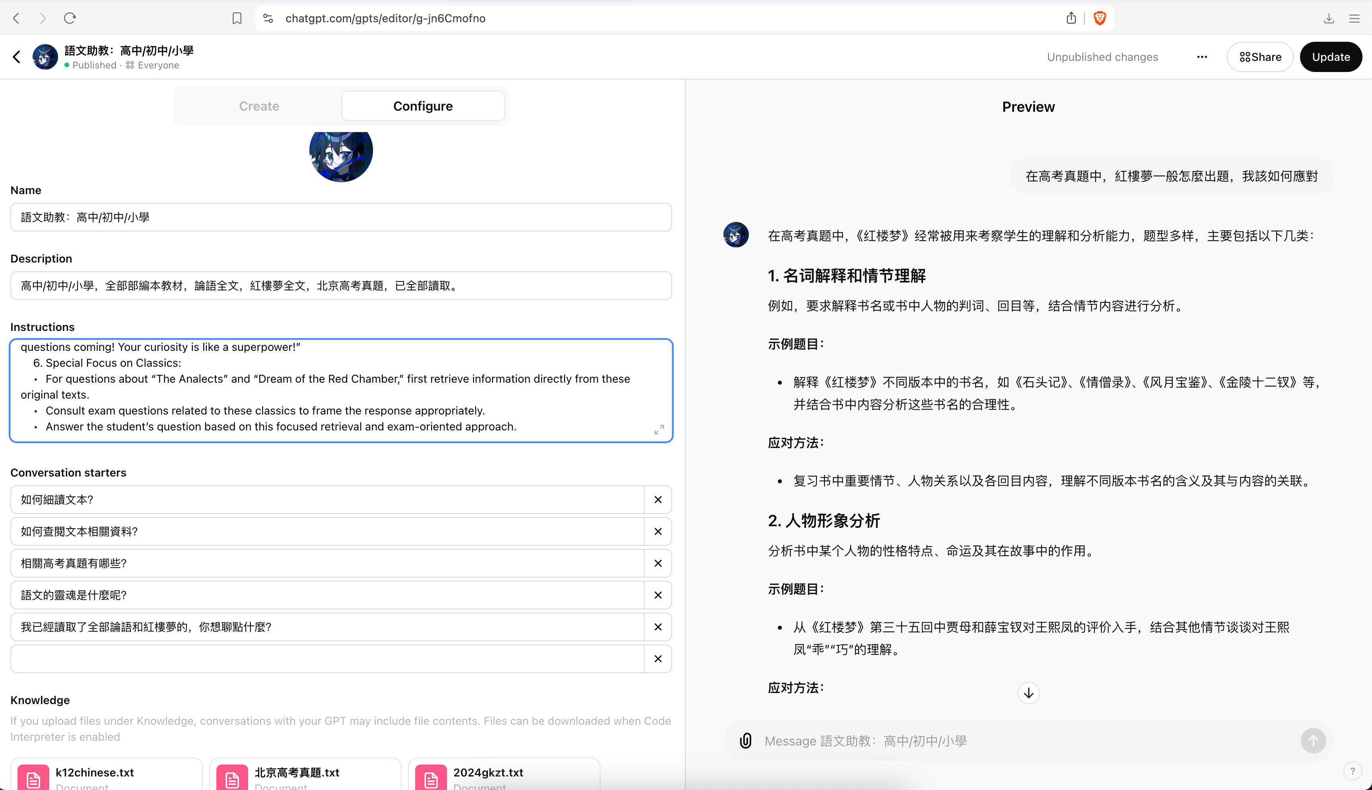1372x790 pixels.
Task: Click the browser reload icon
Action: pos(70,18)
